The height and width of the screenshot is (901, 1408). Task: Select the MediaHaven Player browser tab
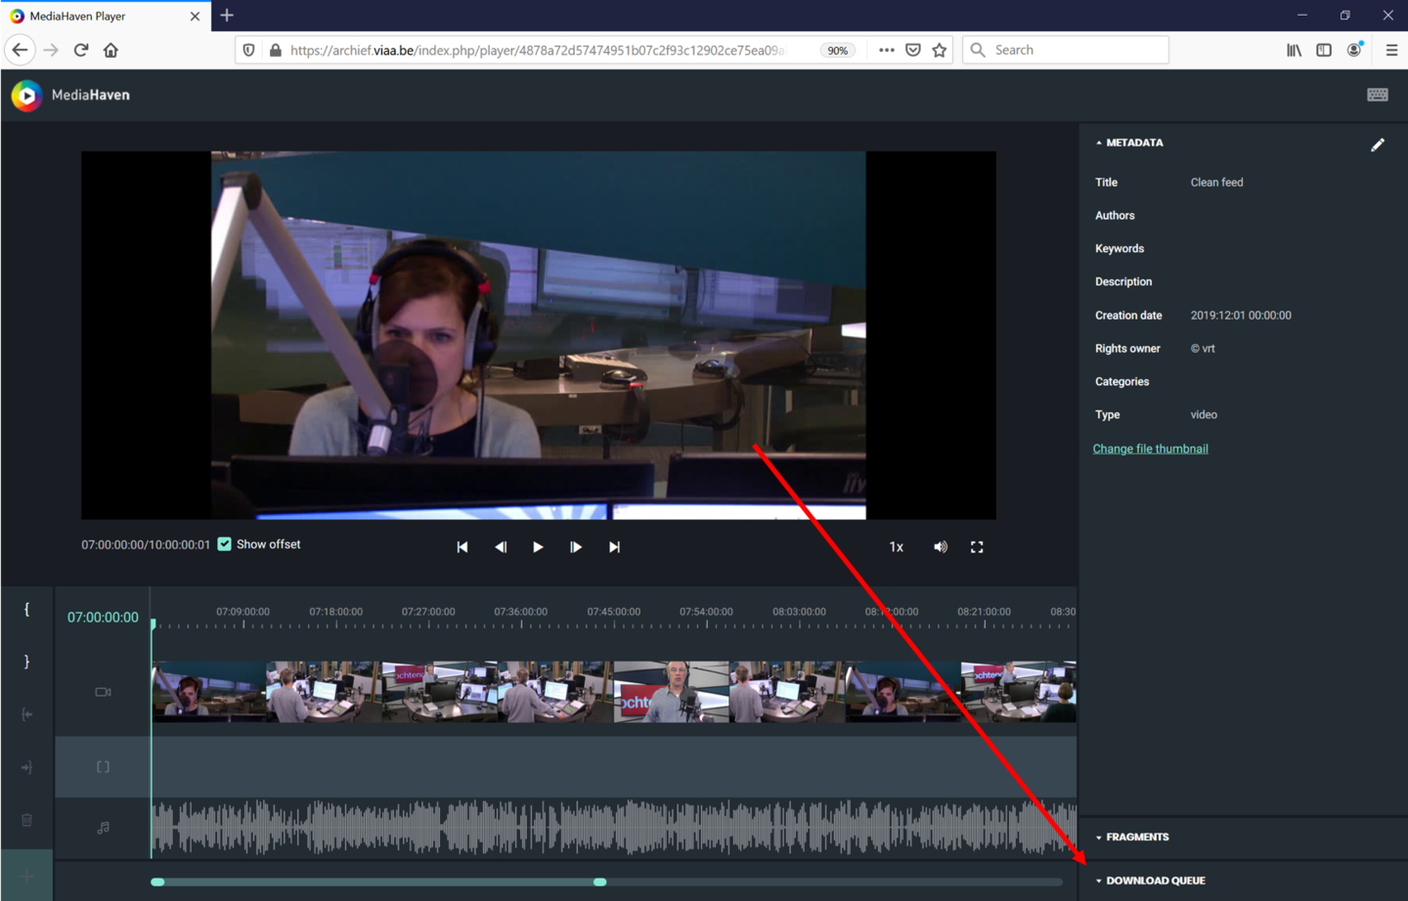click(x=104, y=16)
